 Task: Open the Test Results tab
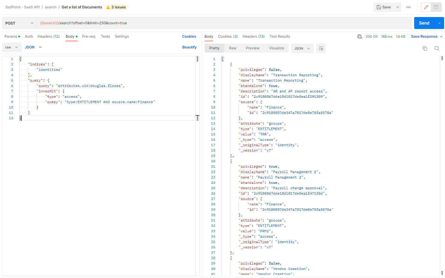(279, 36)
